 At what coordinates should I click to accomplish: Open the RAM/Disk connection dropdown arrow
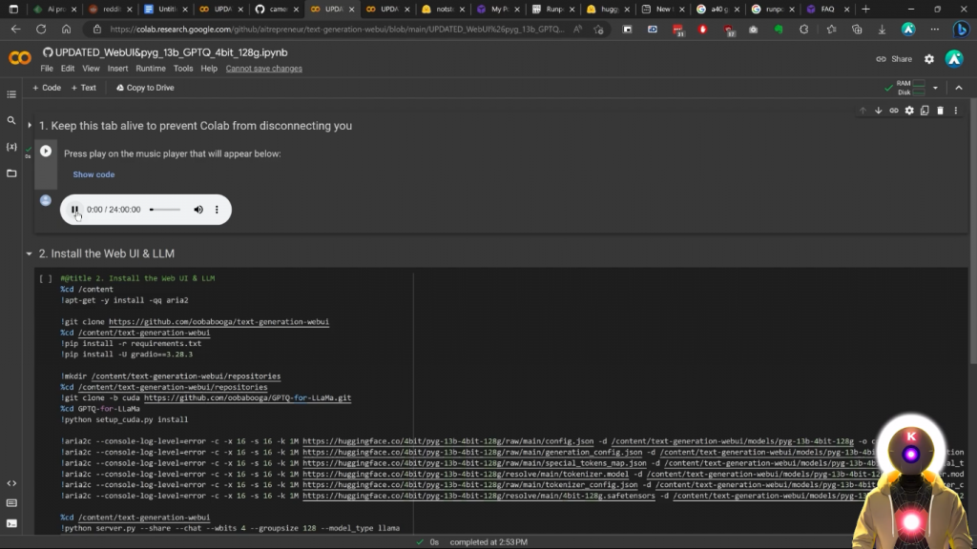click(935, 88)
